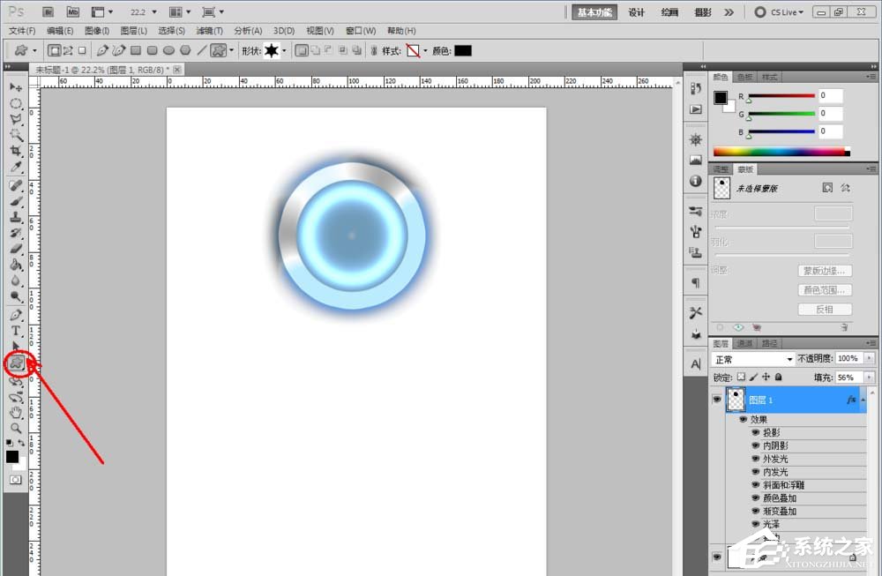Open the 形状 custom shape picker
This screenshot has height=576, width=882.
point(275,50)
